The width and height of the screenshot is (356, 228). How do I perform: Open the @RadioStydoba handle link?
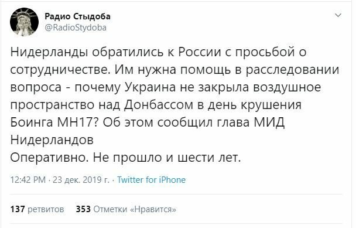click(x=76, y=28)
